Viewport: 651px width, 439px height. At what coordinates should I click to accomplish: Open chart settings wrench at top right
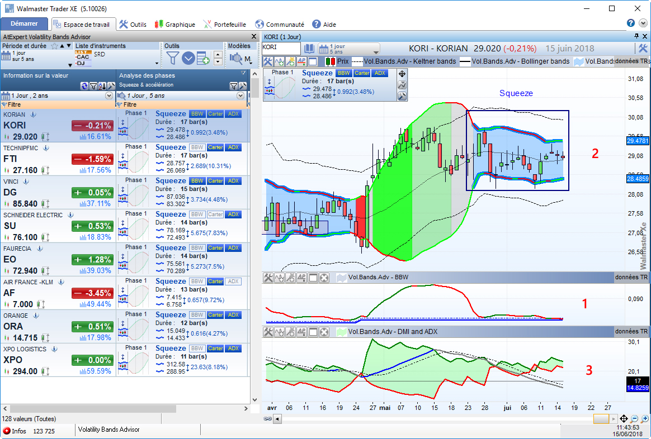[x=643, y=49]
